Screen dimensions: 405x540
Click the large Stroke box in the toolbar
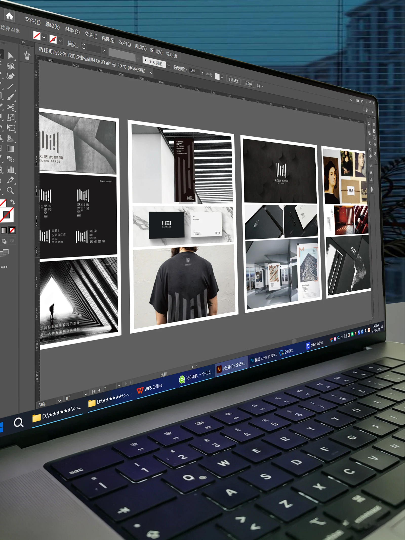click(7, 215)
